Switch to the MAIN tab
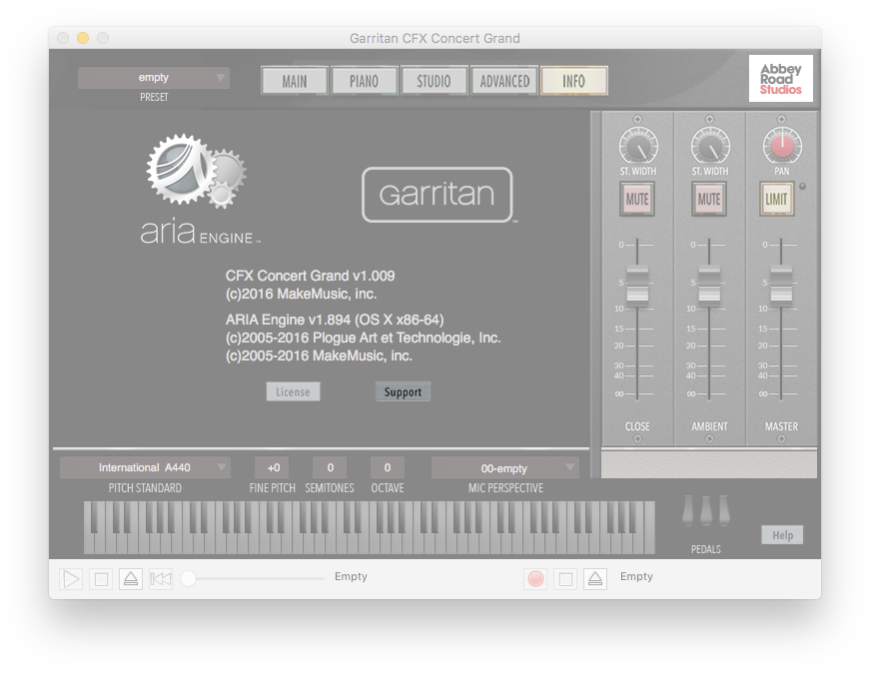This screenshot has width=869, height=673. (295, 81)
